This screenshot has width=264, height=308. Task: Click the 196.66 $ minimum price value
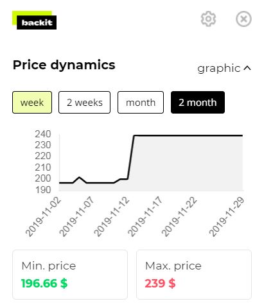tap(44, 284)
